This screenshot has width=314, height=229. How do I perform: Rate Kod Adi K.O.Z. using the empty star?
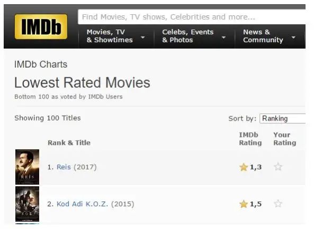pos(278,204)
